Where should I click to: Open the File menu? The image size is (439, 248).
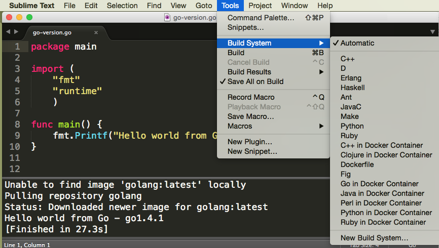click(x=69, y=6)
